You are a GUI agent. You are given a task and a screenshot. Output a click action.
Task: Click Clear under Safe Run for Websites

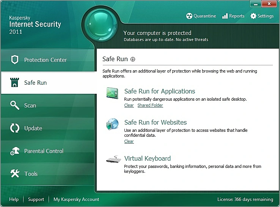coord(129,141)
